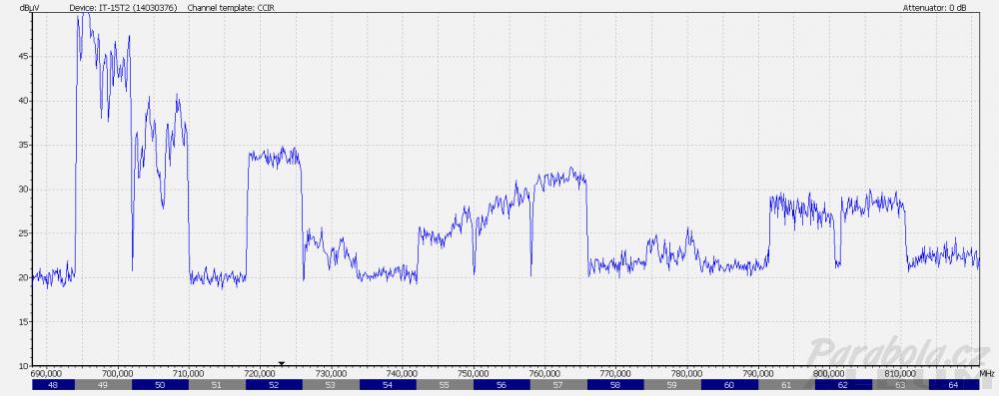Click the 20 level axis label
The image size is (999, 396).
(x=24, y=277)
